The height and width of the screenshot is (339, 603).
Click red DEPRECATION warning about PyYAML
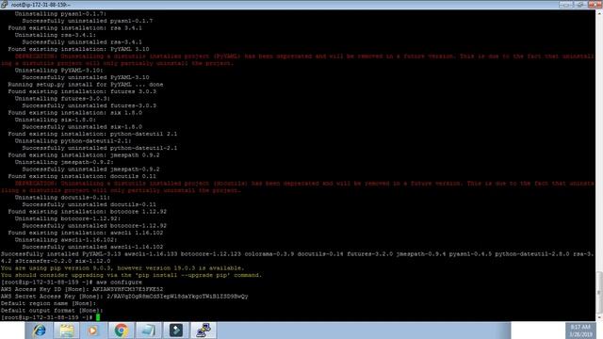pos(298,59)
